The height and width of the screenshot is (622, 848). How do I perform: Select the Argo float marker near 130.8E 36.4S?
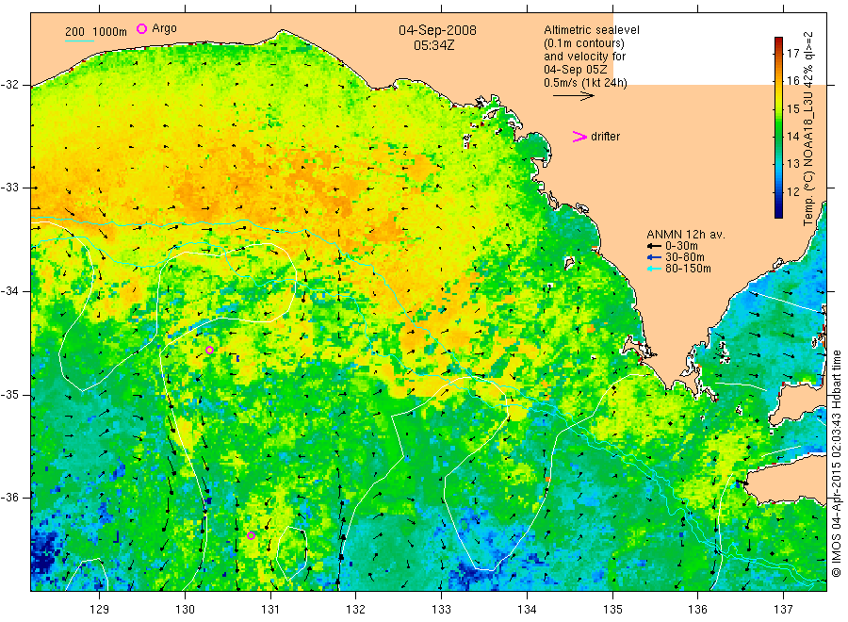coord(251,536)
